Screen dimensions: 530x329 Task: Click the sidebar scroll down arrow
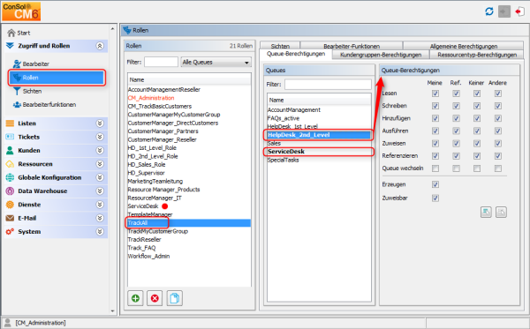112,311
